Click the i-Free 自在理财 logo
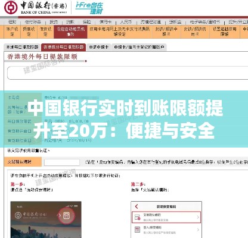The width and height of the screenshot is (248, 238). (89, 8)
